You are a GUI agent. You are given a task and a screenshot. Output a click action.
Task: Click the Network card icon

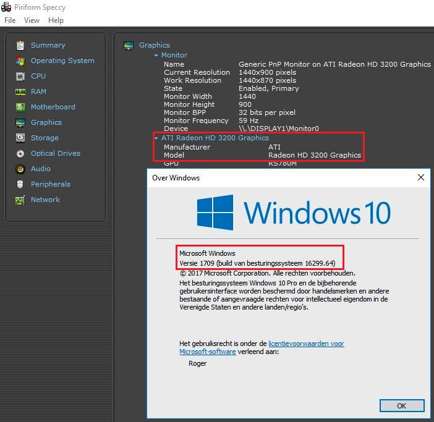point(20,200)
